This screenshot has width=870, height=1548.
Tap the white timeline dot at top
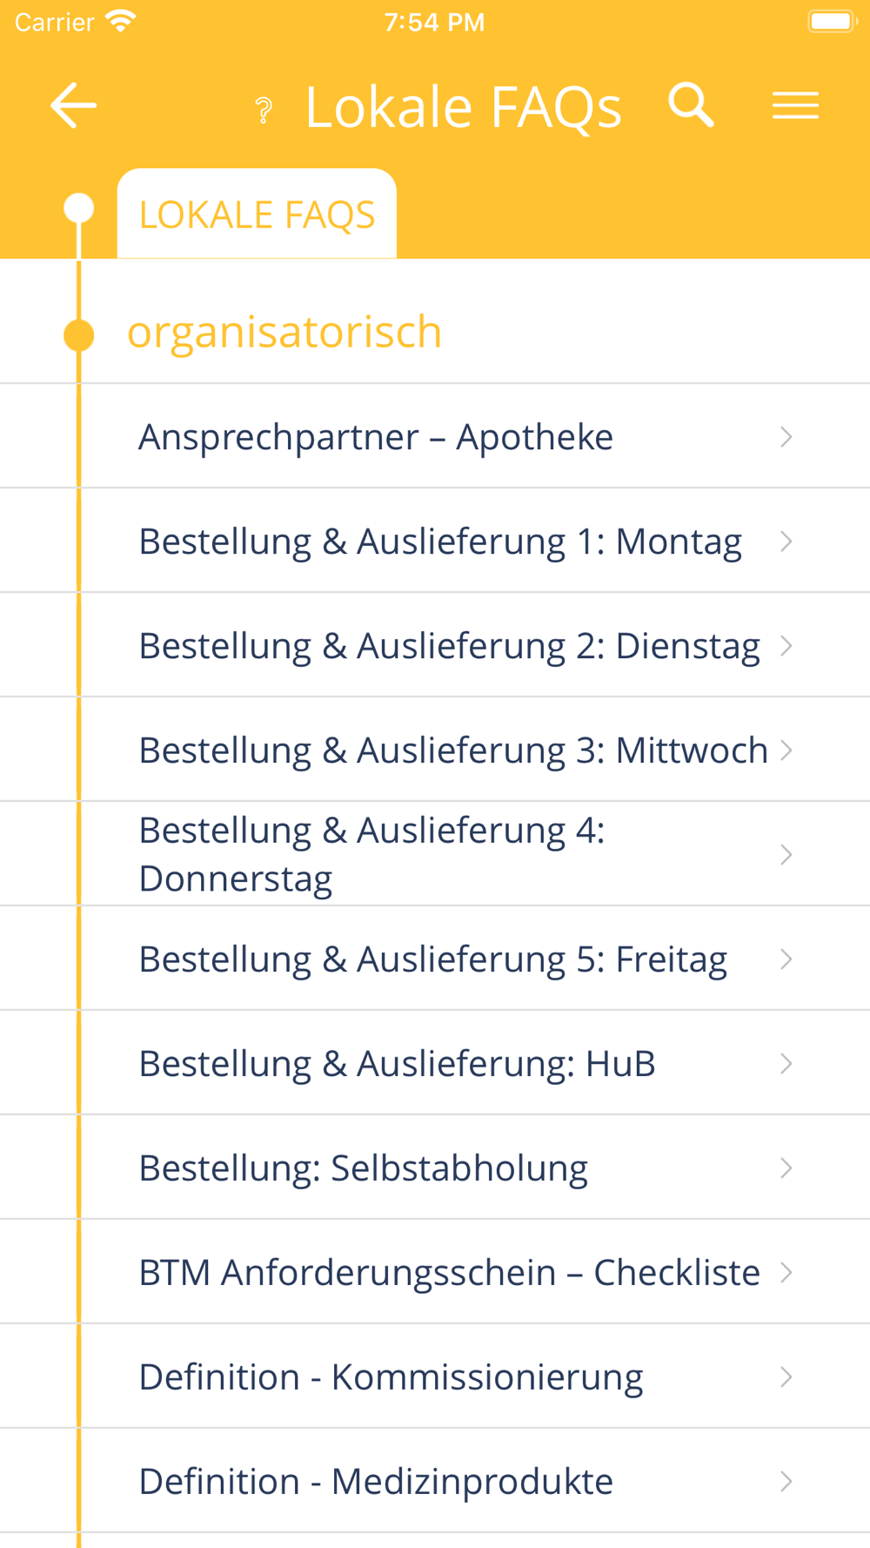click(x=79, y=208)
